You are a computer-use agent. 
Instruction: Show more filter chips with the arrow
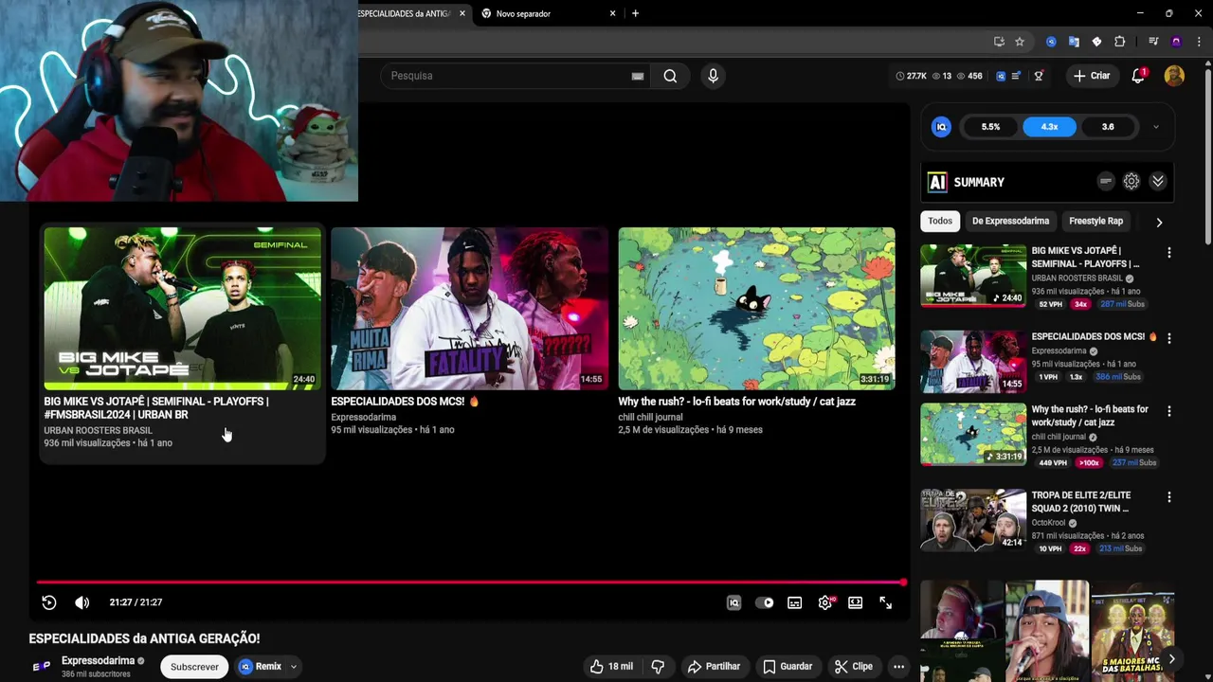(x=1159, y=222)
